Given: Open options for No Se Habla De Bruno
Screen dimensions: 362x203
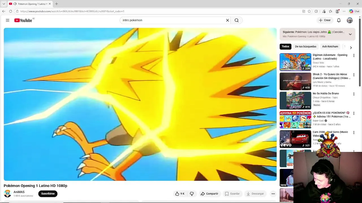Looking at the screenshot, I should coord(354,94).
